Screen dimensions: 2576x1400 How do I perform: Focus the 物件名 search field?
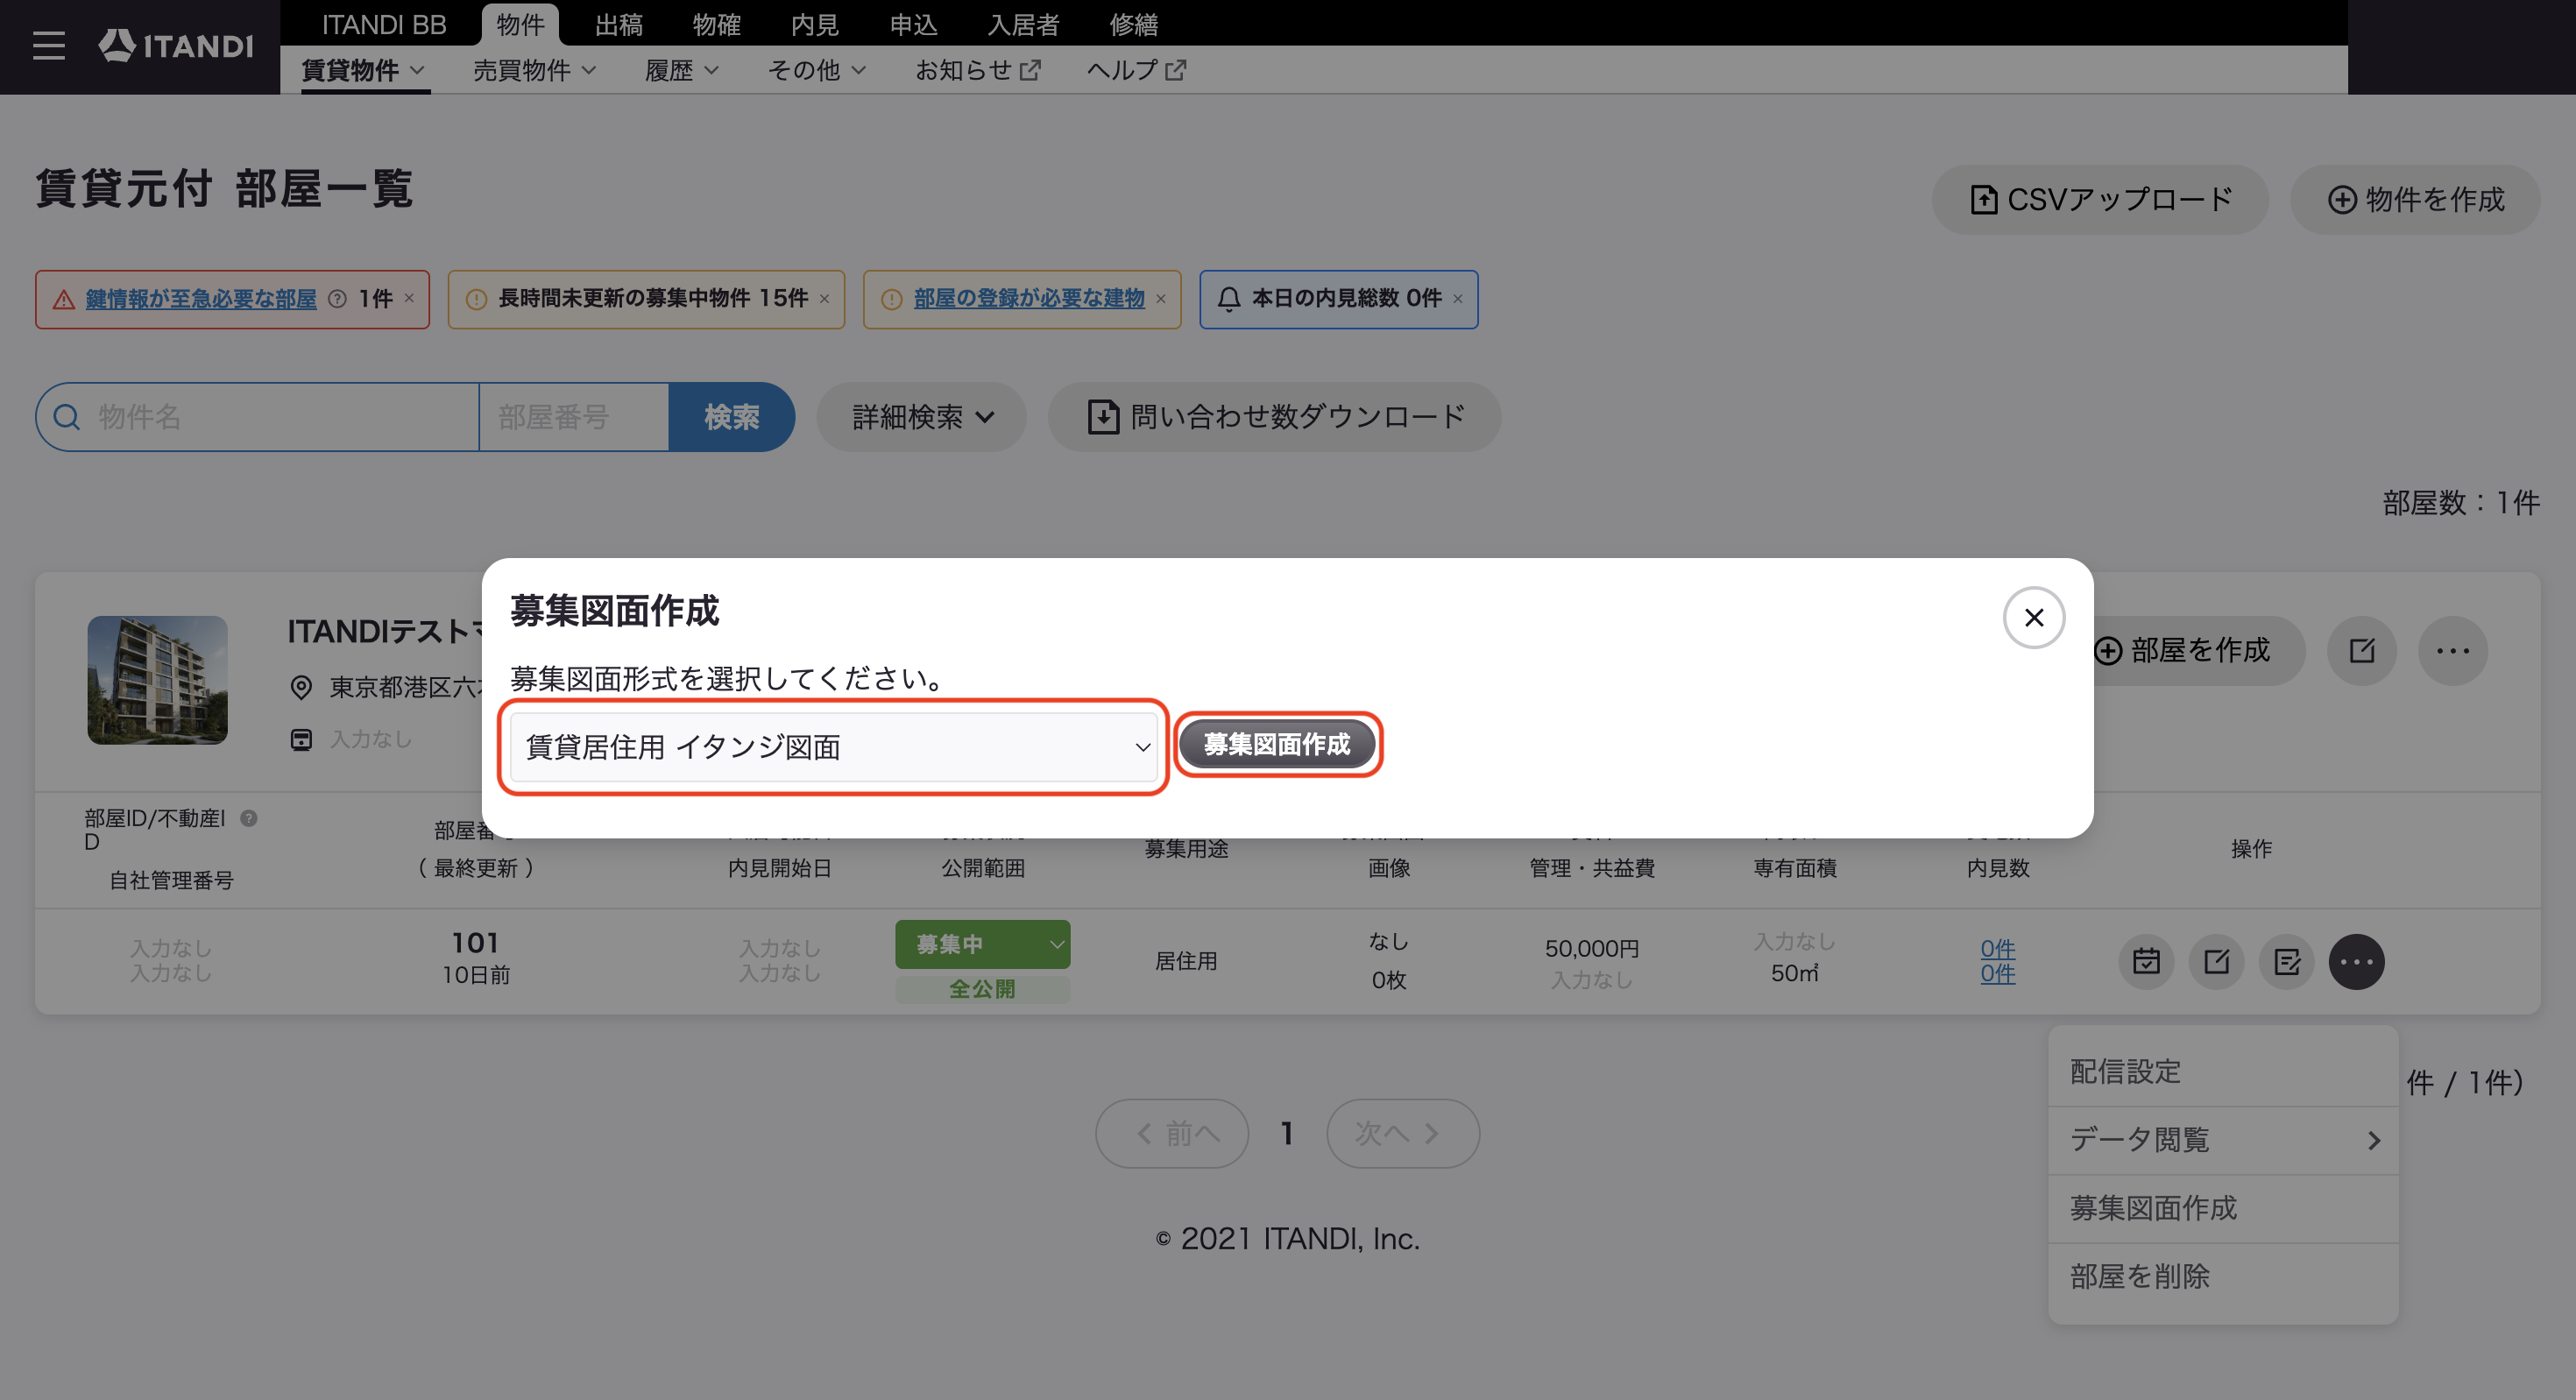click(258, 417)
